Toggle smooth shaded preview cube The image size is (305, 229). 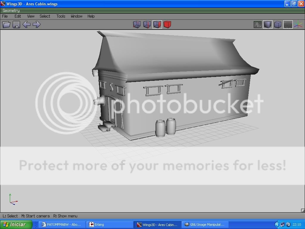pyautogui.click(x=268, y=24)
